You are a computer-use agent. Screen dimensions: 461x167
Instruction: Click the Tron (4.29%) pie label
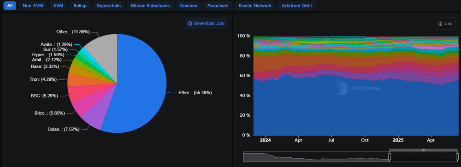click(43, 79)
